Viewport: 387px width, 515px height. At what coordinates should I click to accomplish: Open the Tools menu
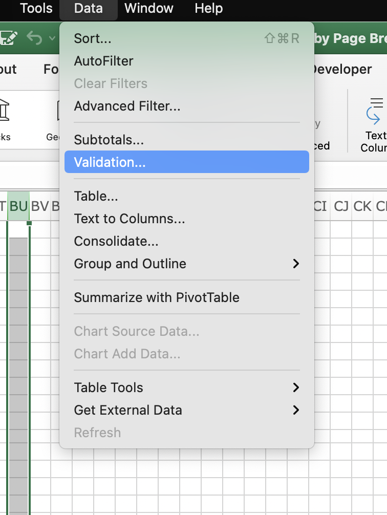pos(36,8)
